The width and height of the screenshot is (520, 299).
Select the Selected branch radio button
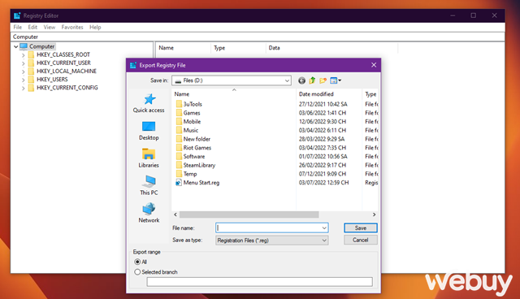(137, 272)
